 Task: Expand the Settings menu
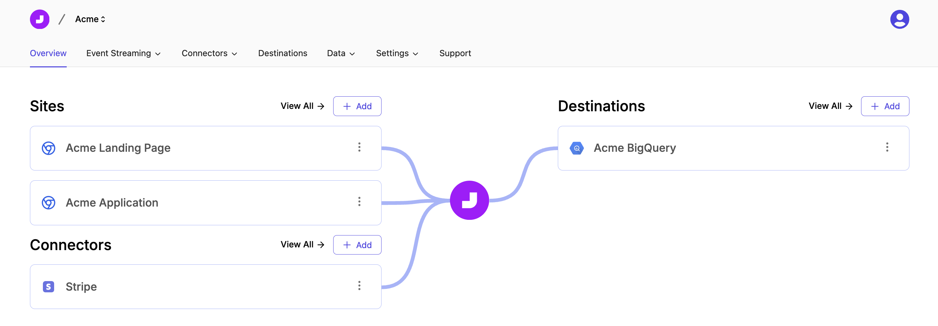click(x=397, y=53)
